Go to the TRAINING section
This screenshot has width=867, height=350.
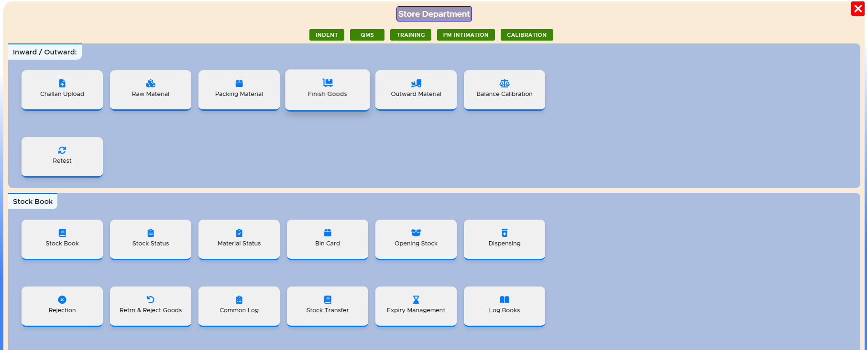410,35
